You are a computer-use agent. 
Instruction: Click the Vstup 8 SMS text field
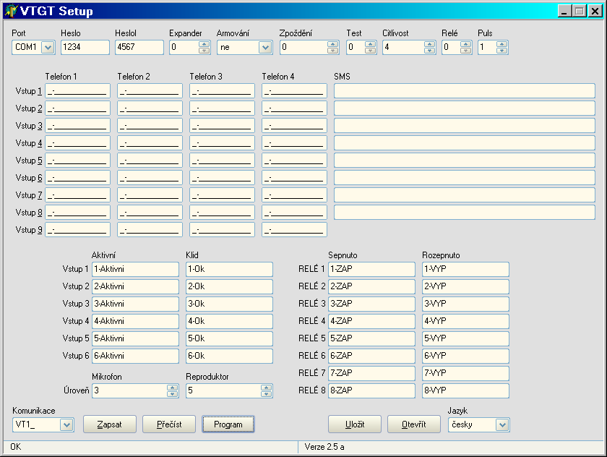click(x=465, y=213)
